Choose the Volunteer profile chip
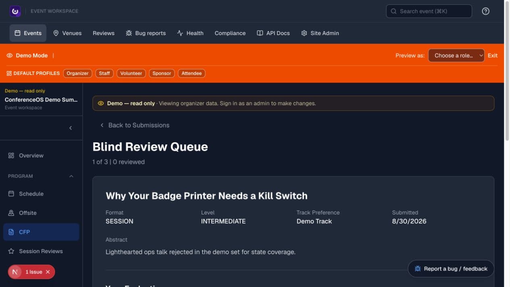The width and height of the screenshot is (510, 287). pyautogui.click(x=131, y=73)
